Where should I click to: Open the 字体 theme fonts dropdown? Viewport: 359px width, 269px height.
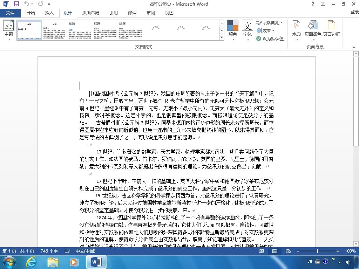[x=248, y=30]
